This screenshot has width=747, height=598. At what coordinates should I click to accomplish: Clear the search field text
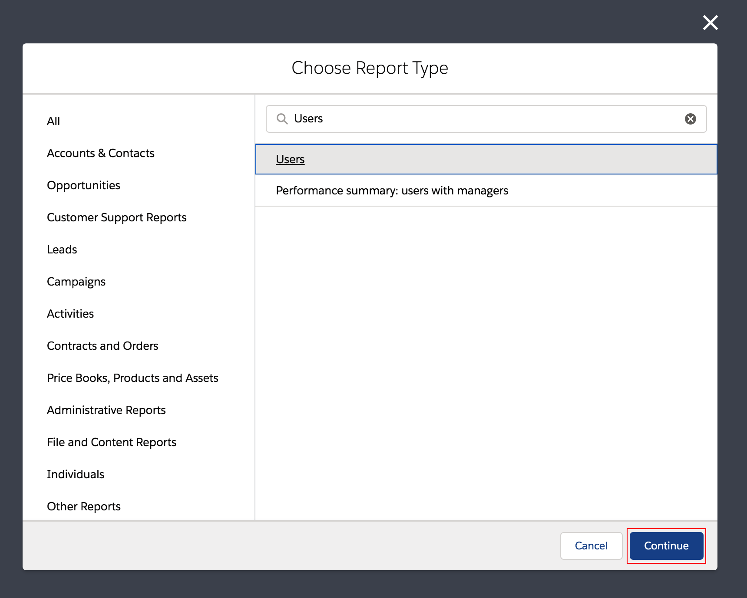pos(690,119)
